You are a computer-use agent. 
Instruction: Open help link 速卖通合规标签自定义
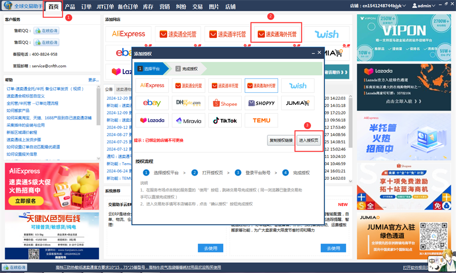(26, 96)
